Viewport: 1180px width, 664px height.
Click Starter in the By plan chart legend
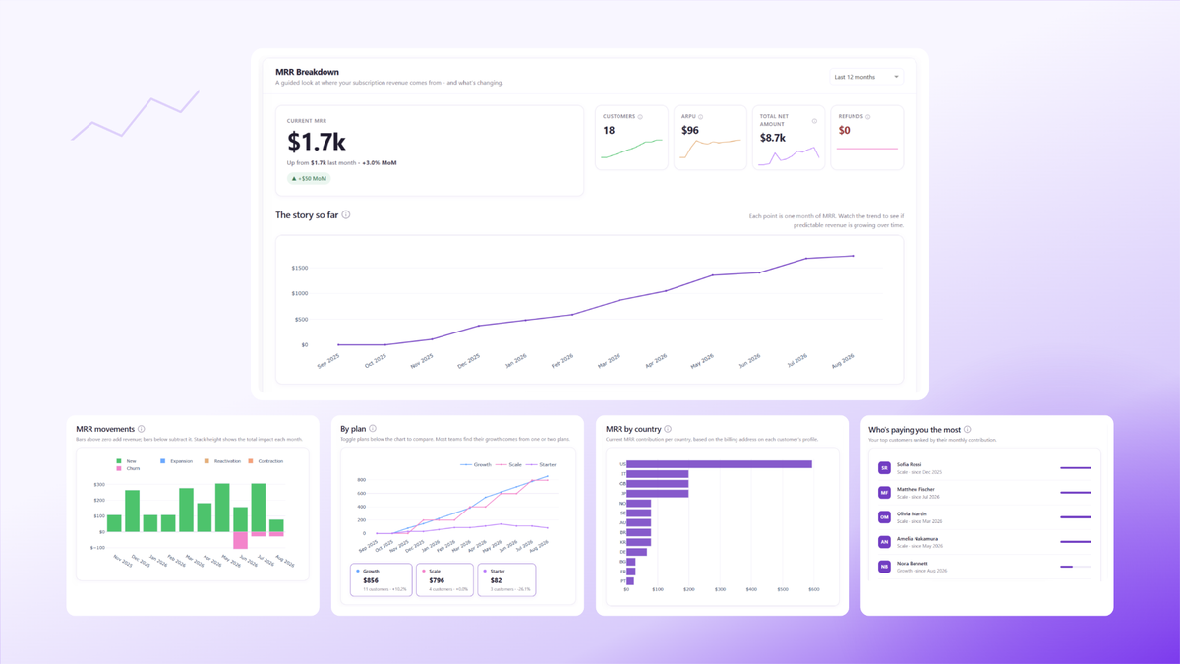541,464
